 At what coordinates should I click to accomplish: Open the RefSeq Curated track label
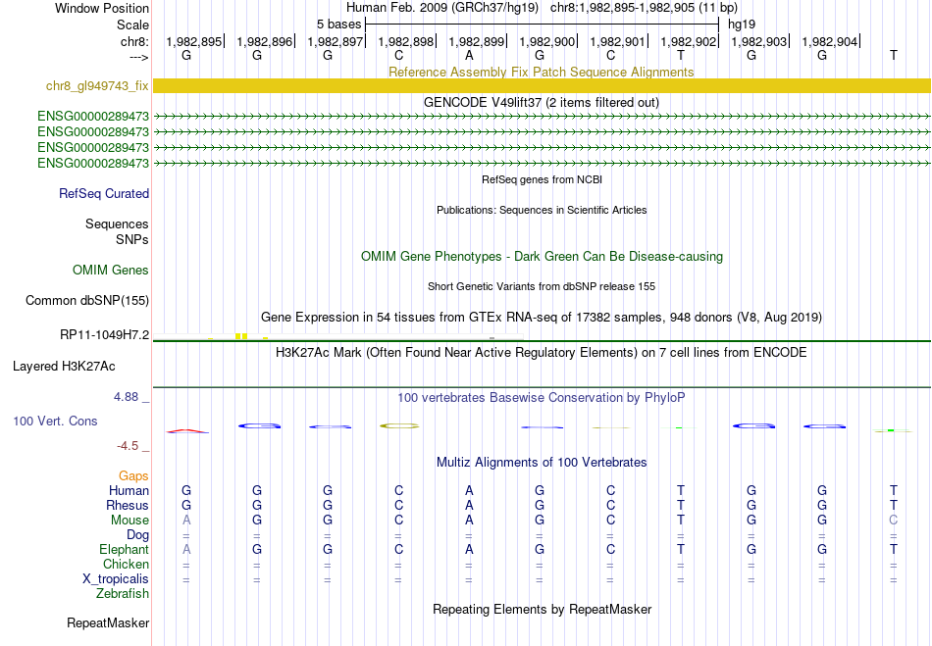coord(104,193)
